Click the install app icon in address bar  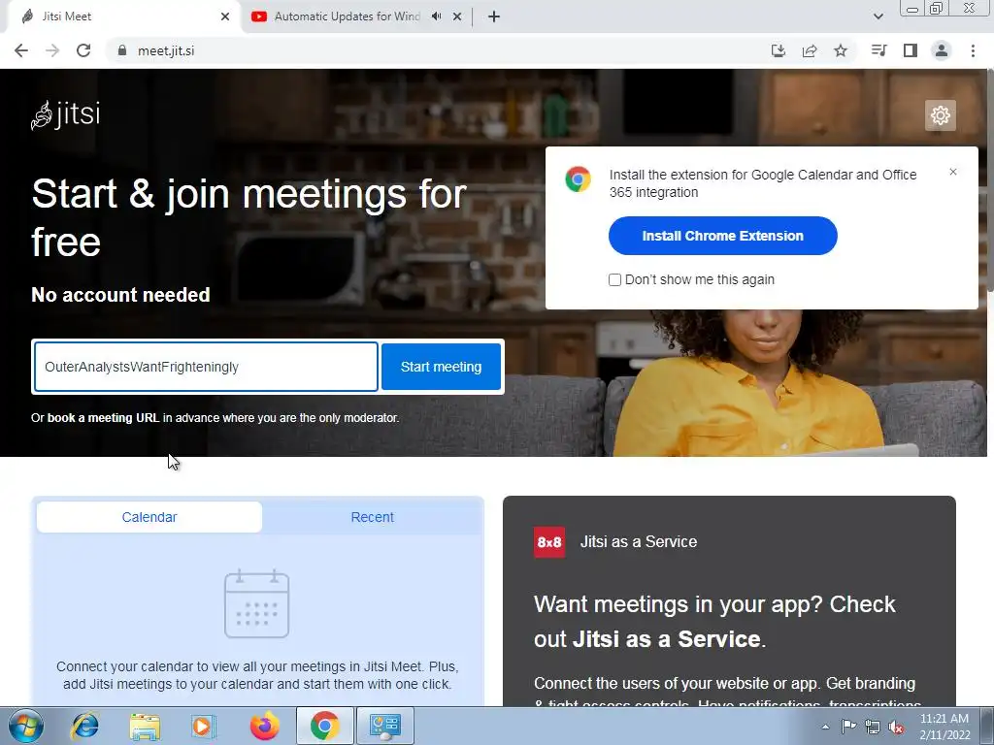tap(778, 50)
